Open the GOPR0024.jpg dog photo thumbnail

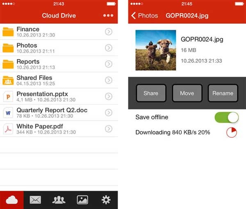[x=155, y=50]
